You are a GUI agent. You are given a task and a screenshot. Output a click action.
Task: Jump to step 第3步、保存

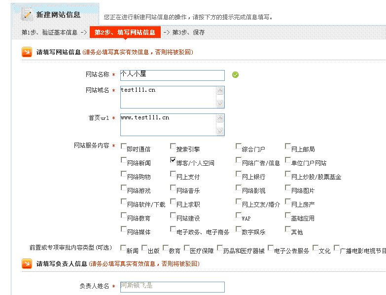[188, 33]
